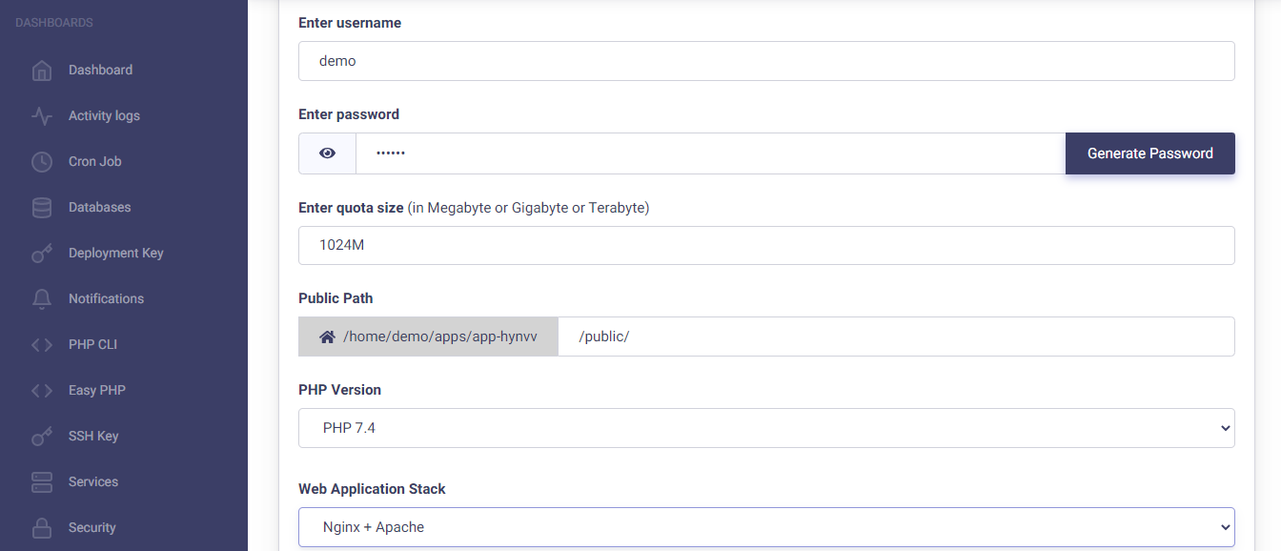Go to the SSH Key menu item

click(93, 436)
